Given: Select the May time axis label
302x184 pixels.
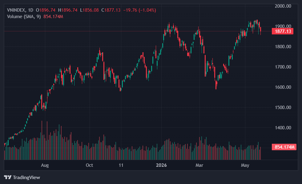Looking at the screenshot, I should tap(245, 165).
